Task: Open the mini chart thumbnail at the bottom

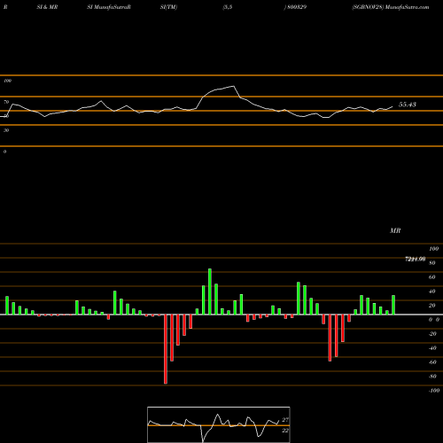Action: tap(219, 424)
